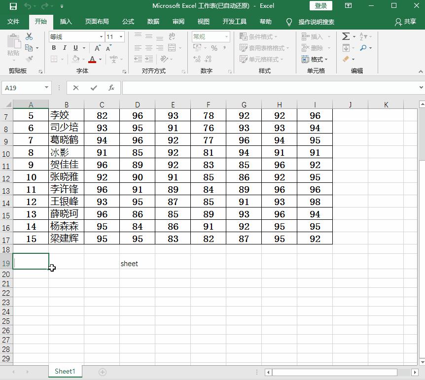The height and width of the screenshot is (380, 425).
Task: Click the Merge and Center icon
Action: point(172,48)
